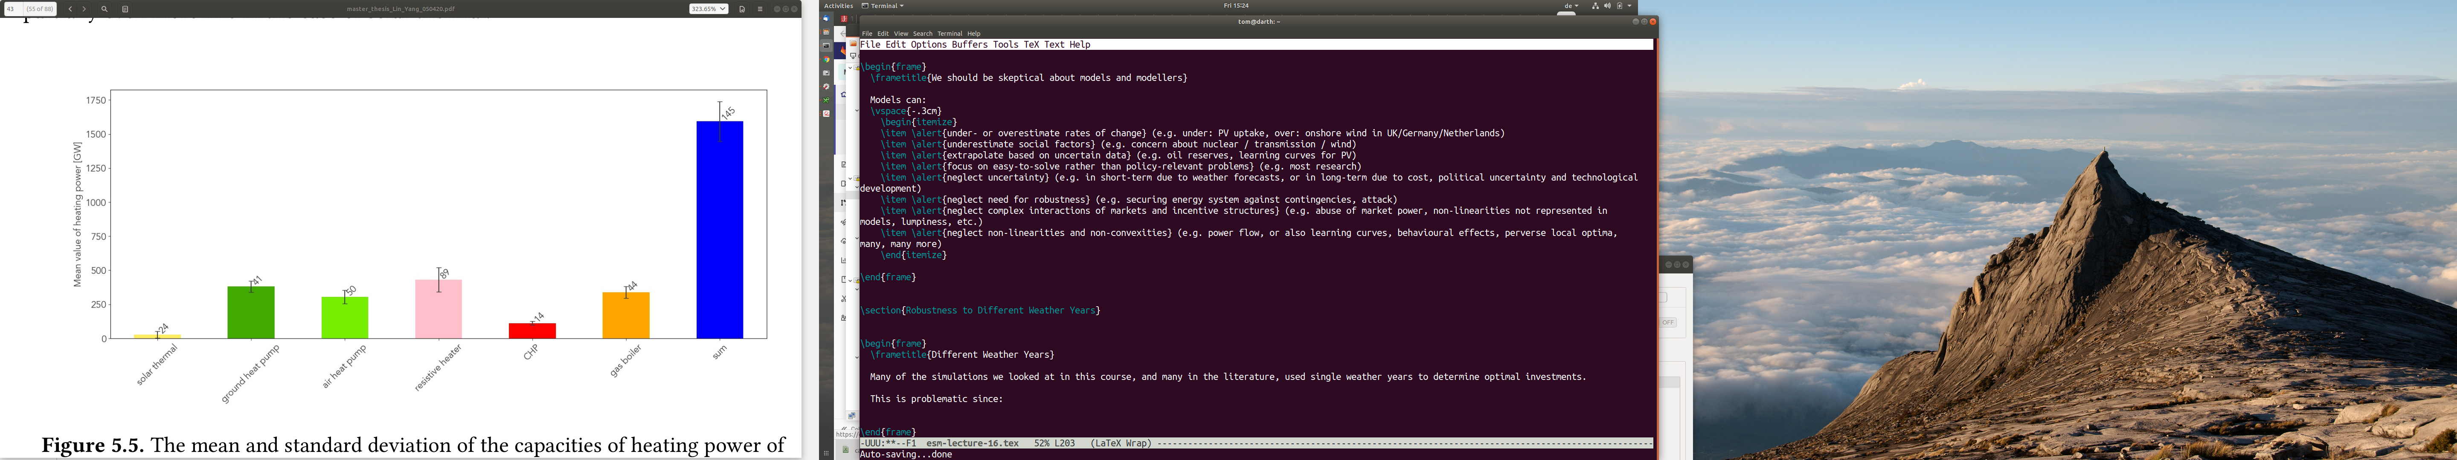Click the red CHP bar in chart
The height and width of the screenshot is (460, 2457).
pyautogui.click(x=532, y=331)
